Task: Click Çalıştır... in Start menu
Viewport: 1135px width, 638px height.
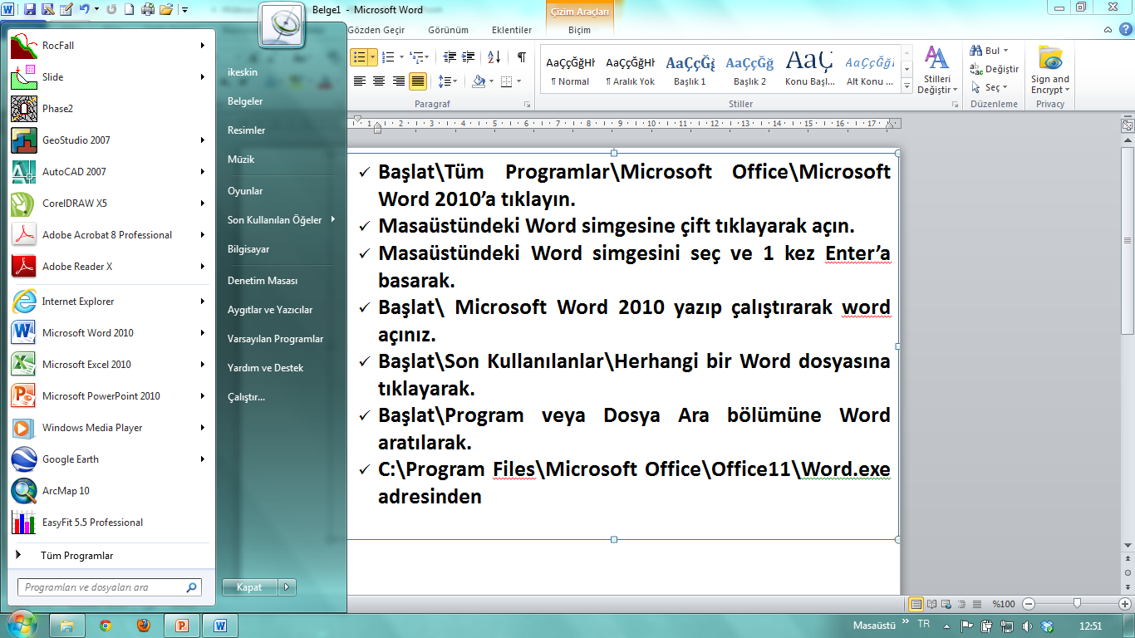Action: tap(246, 397)
